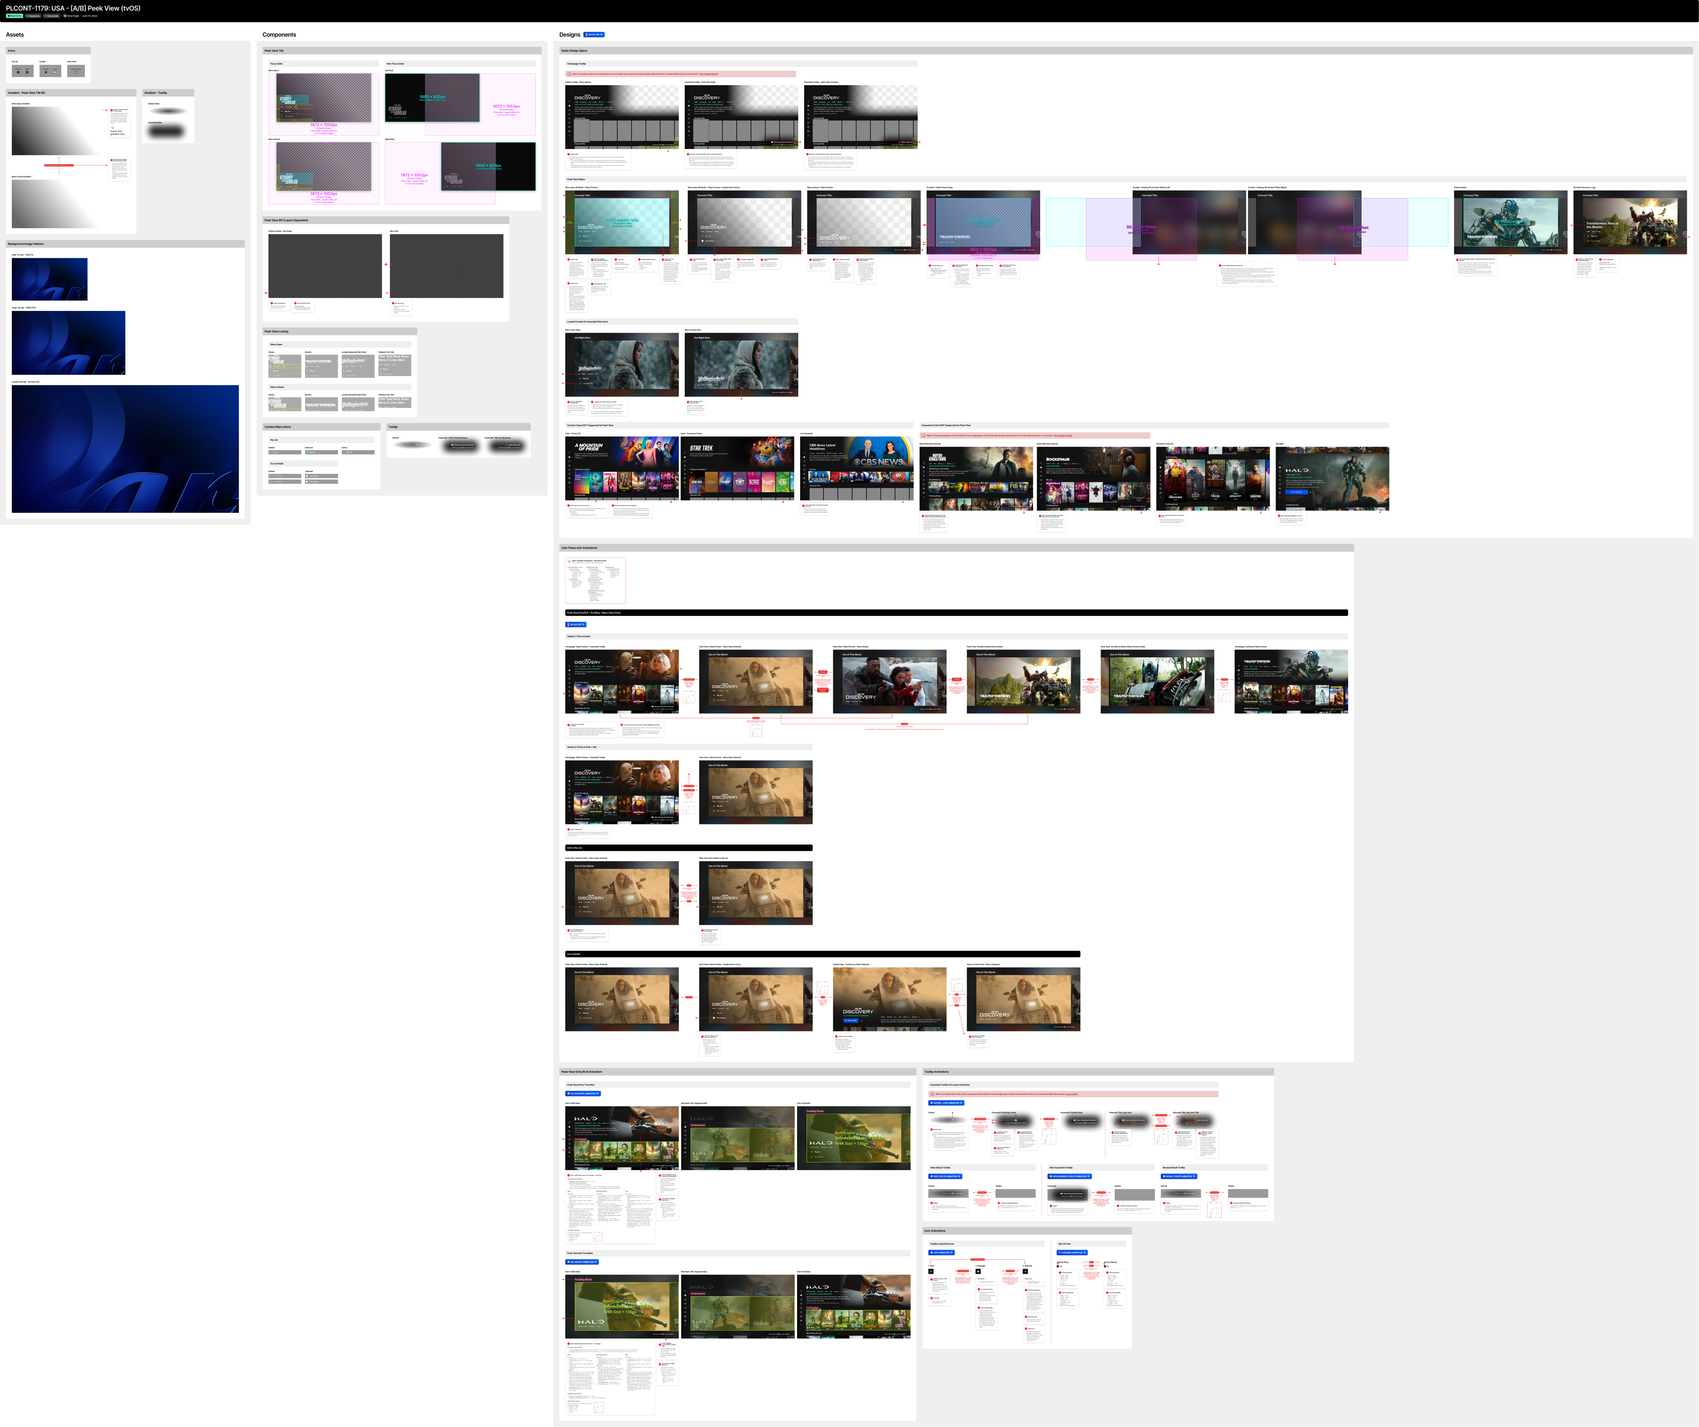Click the Active (Check) My List icon
The width and height of the screenshot is (1699, 1427).
(x=1105, y=1267)
